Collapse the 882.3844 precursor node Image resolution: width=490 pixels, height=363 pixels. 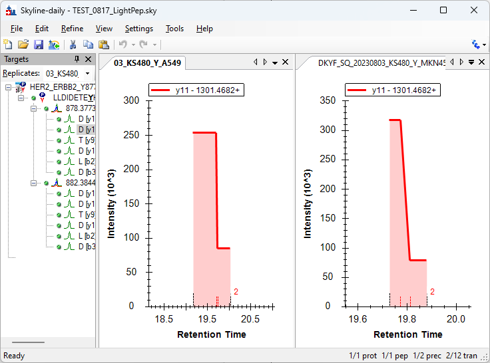(x=34, y=183)
